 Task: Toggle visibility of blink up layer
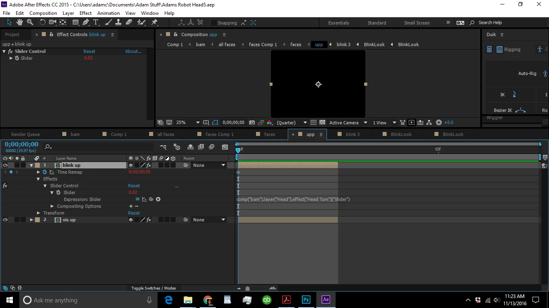[x=5, y=165]
